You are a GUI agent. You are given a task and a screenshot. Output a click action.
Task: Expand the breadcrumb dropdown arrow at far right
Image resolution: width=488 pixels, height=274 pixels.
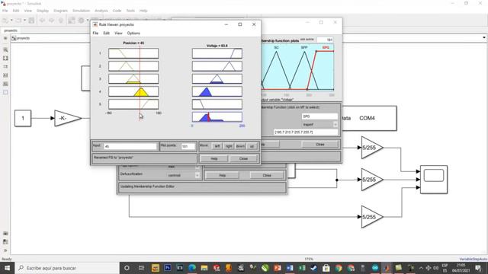484,38
